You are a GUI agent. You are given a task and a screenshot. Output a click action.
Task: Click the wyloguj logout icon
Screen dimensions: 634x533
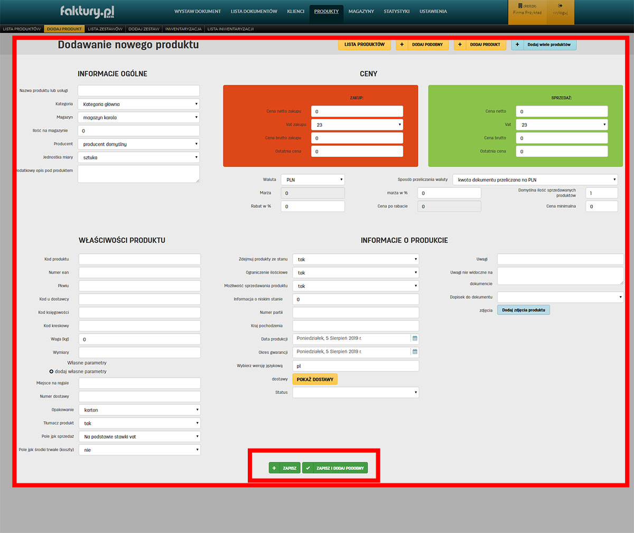[x=560, y=6]
